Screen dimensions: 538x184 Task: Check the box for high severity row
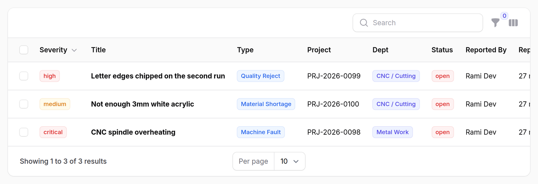tap(24, 76)
